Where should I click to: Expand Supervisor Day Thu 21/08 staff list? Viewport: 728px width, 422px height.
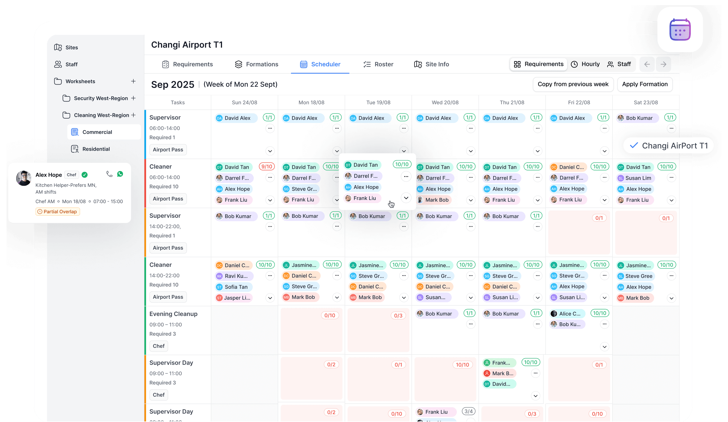click(535, 396)
